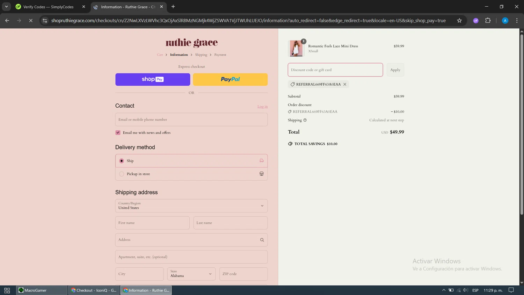Image resolution: width=524 pixels, height=295 pixels.
Task: Pay with Shop Pay button
Action: coord(153,79)
